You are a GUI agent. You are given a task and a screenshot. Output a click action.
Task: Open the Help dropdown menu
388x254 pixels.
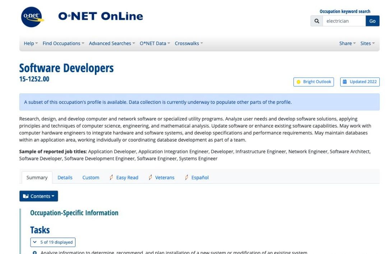(x=31, y=43)
